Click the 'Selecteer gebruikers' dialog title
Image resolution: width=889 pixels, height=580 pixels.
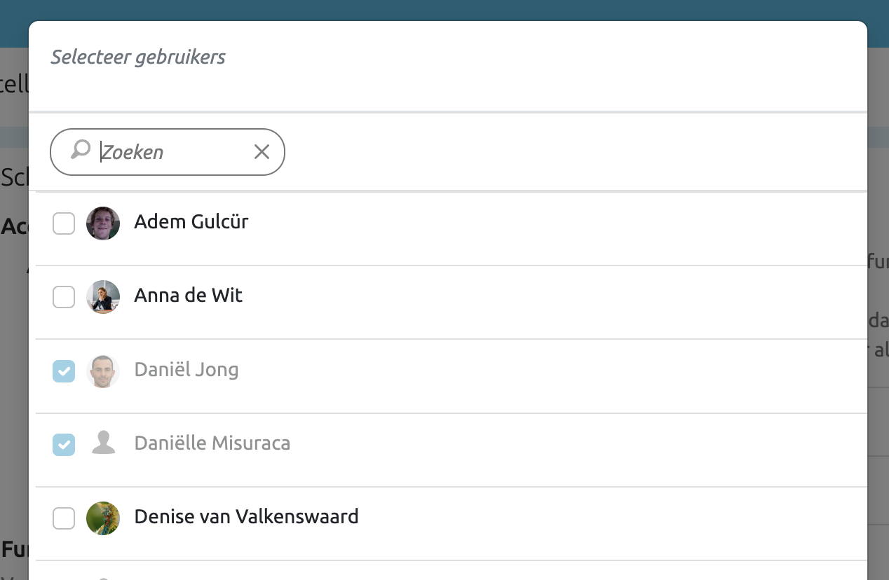(x=138, y=57)
